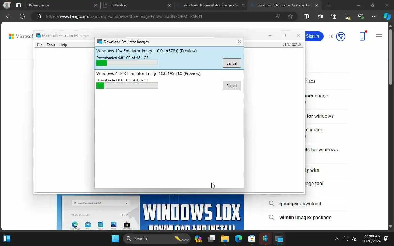Close the Privacy error tab
Viewport: 394px width, 246px height.
96,5
